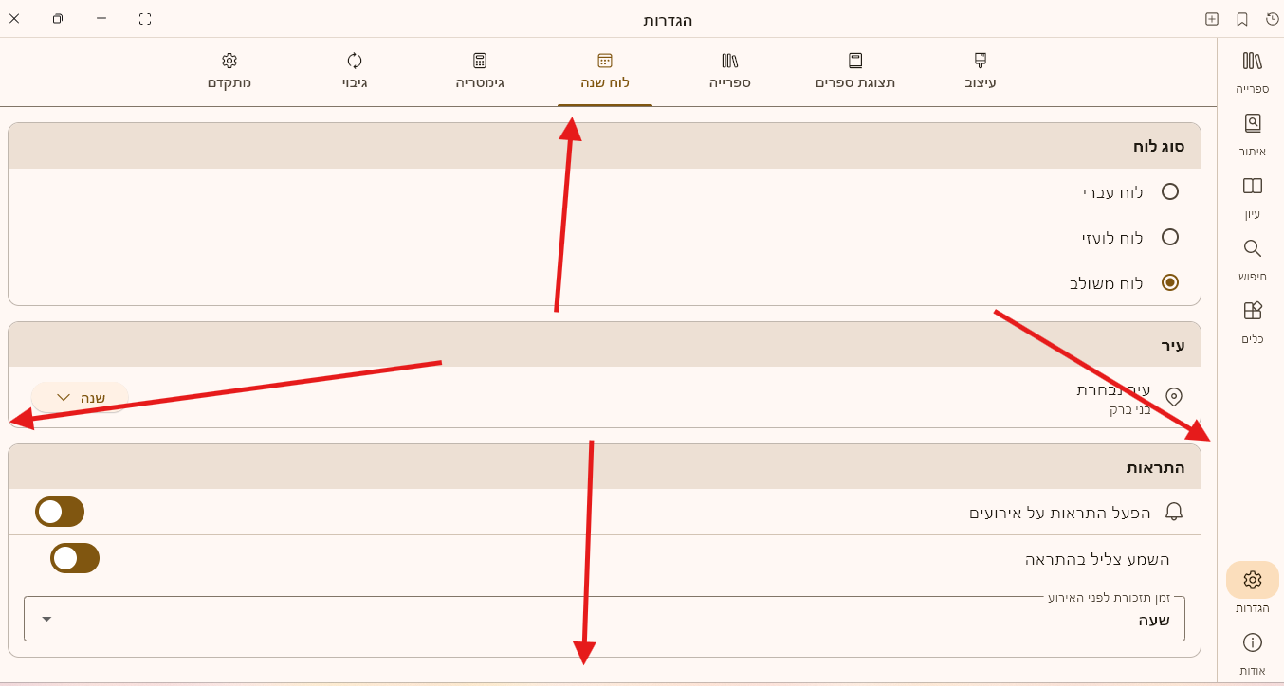Open the איתור locate sidebar icon

1252,124
